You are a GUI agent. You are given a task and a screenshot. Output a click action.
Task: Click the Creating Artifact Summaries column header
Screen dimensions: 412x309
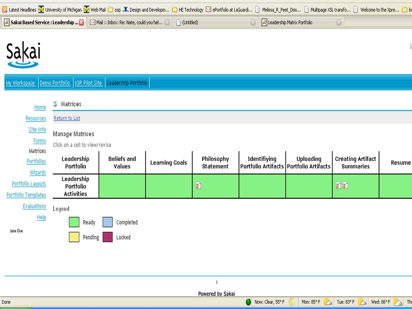point(355,163)
